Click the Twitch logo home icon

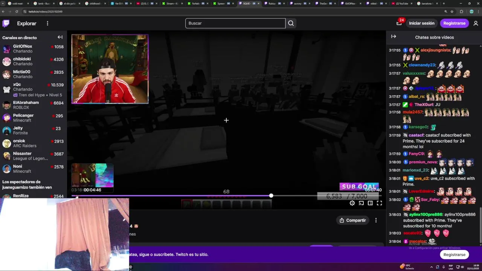pos(6,23)
